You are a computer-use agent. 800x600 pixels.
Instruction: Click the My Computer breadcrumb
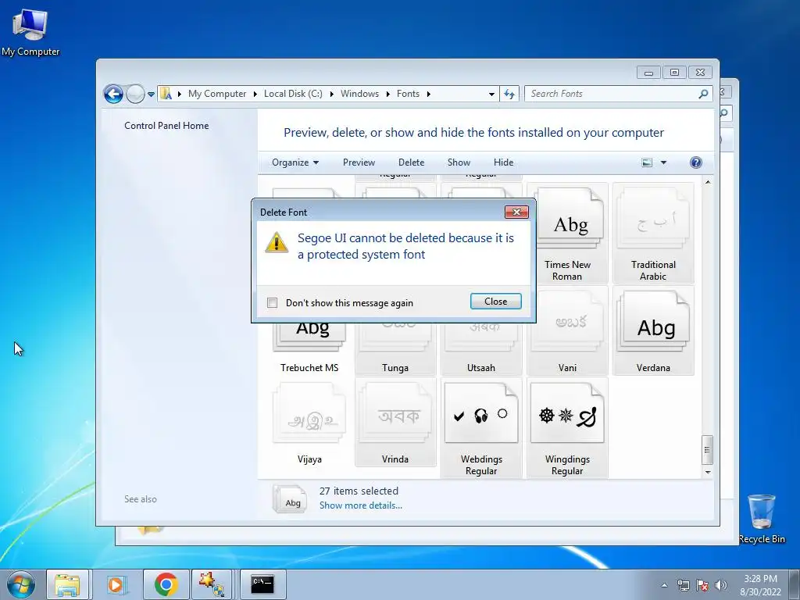click(217, 94)
